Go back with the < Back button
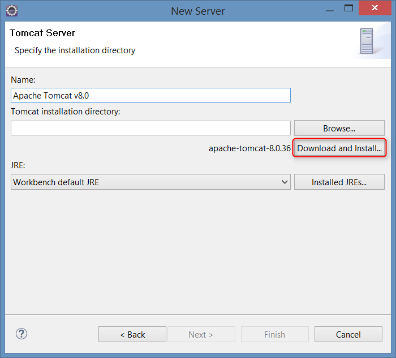396x358 pixels. [132, 334]
